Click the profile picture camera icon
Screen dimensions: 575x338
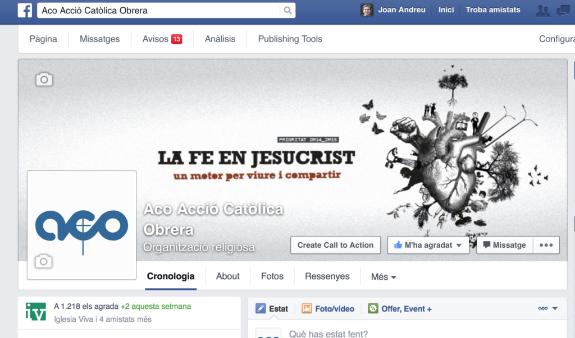pos(44,261)
